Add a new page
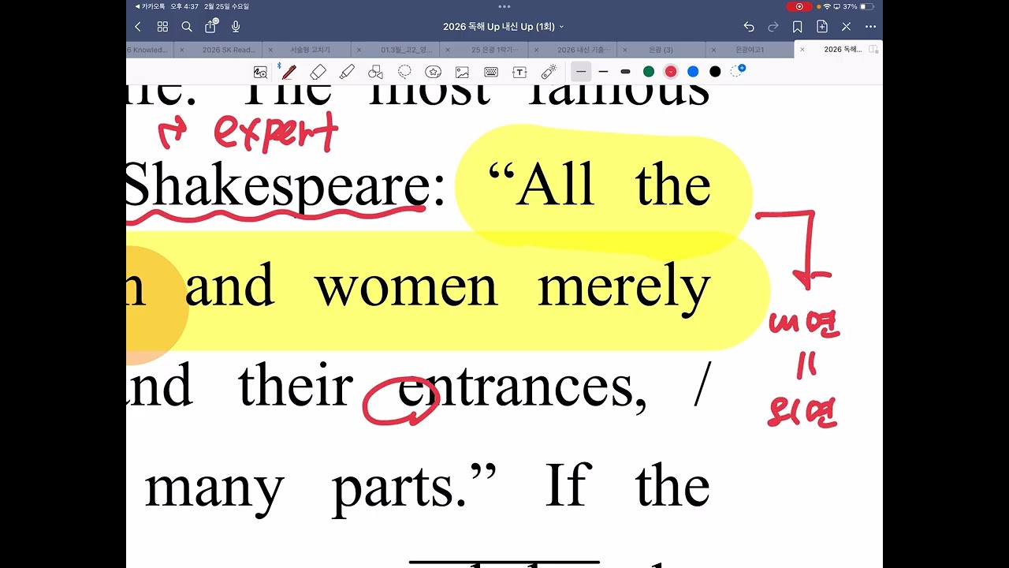 (822, 27)
